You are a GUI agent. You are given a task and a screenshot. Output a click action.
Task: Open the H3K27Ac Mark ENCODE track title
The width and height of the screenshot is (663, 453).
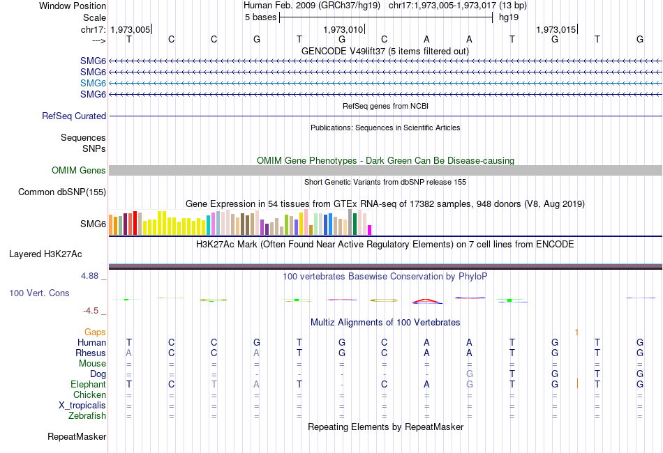coord(385,245)
